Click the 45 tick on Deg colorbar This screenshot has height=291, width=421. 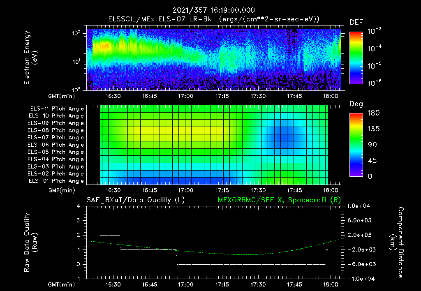click(372, 161)
